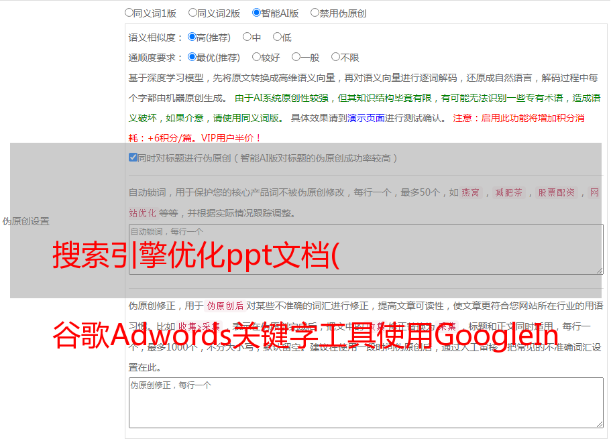Toggle 同时对标题进行伪原创 checkbox
This screenshot has height=441, width=611.
(133, 157)
